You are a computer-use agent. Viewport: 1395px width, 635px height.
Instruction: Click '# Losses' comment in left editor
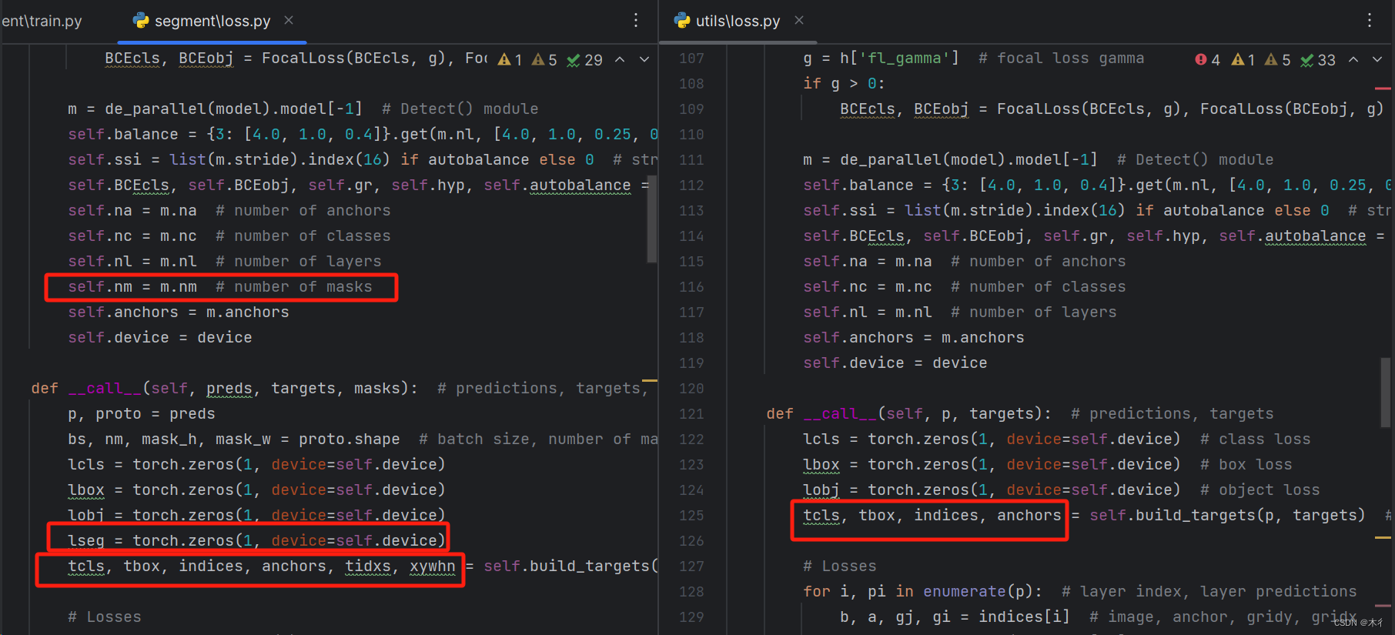point(105,617)
